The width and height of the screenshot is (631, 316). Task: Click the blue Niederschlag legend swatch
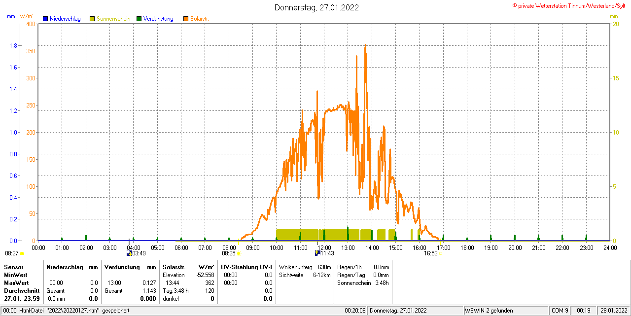point(45,19)
